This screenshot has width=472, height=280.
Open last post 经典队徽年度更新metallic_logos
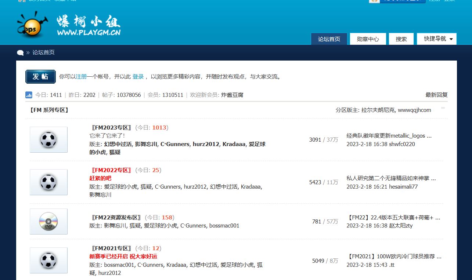389,136
